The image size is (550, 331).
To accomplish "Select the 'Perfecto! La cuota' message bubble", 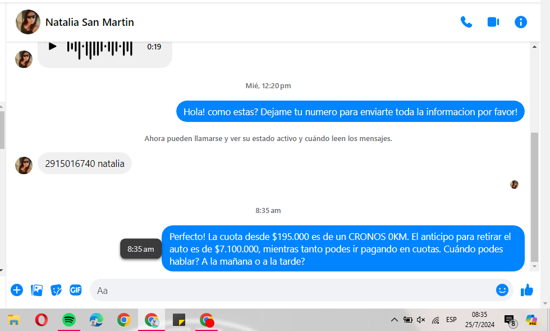I will (x=343, y=248).
